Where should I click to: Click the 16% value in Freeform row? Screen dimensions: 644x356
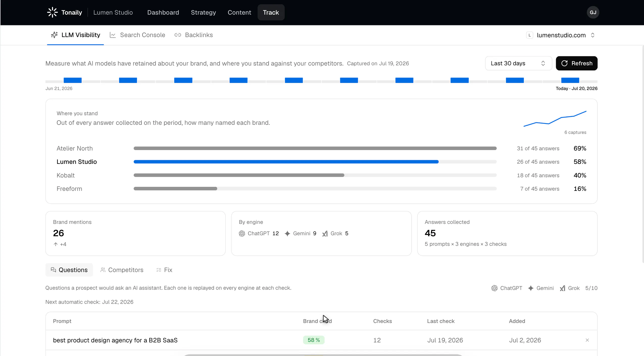[x=580, y=189]
